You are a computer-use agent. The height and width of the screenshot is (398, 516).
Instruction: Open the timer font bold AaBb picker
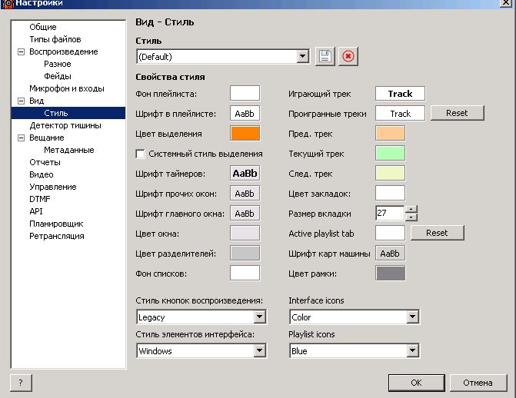click(245, 173)
